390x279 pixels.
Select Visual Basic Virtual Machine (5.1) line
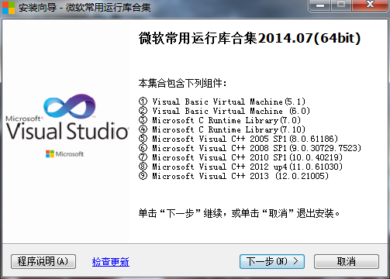click(222, 102)
